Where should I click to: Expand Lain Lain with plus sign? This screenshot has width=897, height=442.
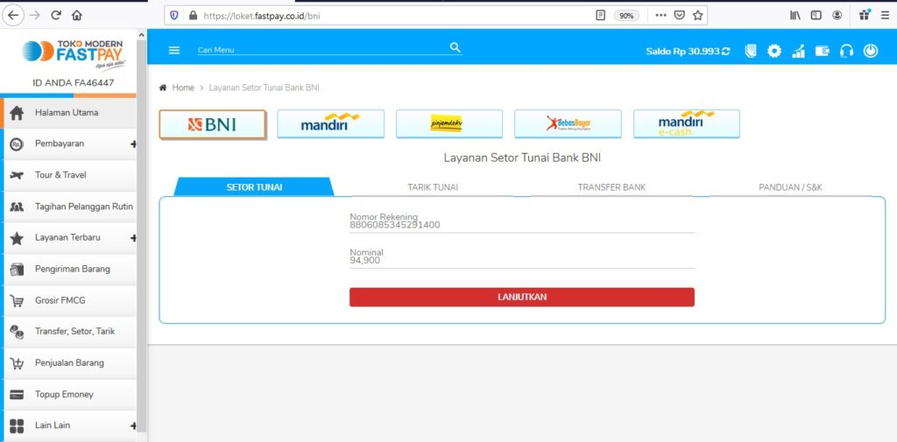[133, 426]
